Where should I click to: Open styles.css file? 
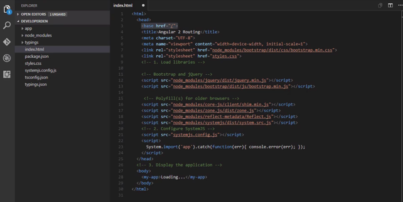pos(62,63)
